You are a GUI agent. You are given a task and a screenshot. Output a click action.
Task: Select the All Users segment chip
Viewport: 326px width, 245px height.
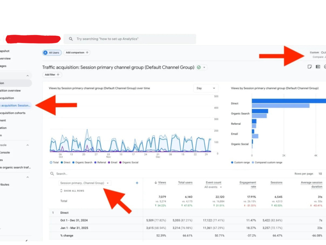click(x=52, y=53)
